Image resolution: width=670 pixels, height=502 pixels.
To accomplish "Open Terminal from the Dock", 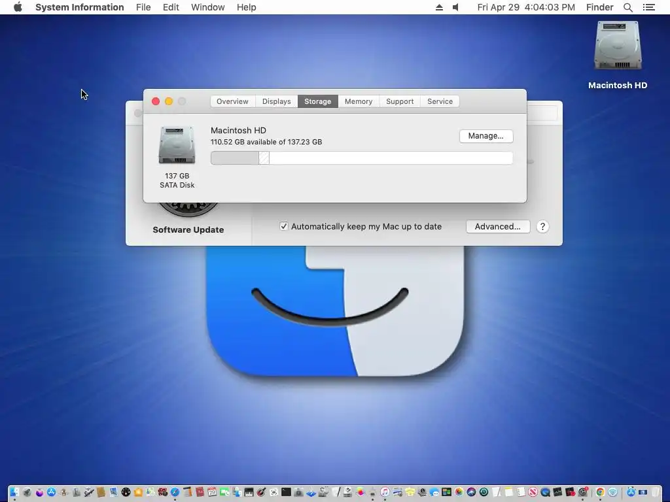I will (286, 492).
